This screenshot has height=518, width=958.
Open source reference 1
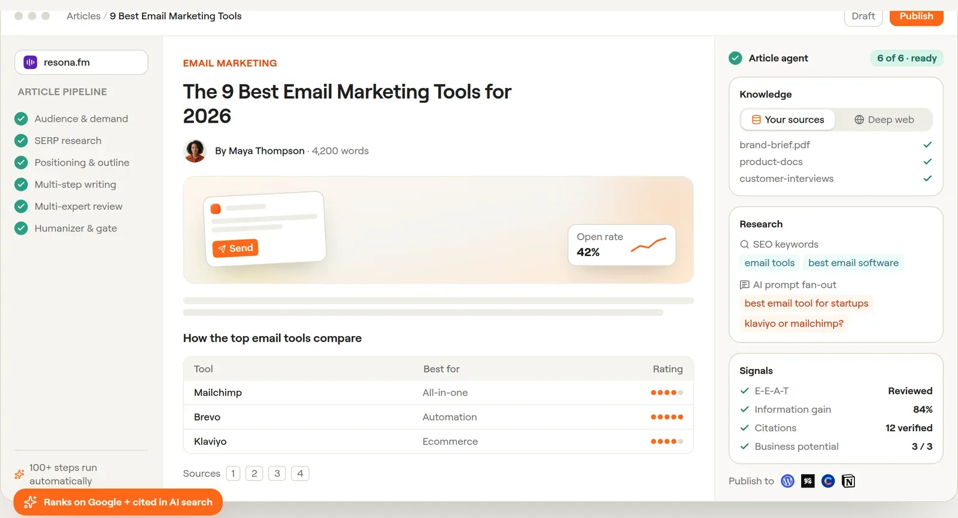(233, 474)
